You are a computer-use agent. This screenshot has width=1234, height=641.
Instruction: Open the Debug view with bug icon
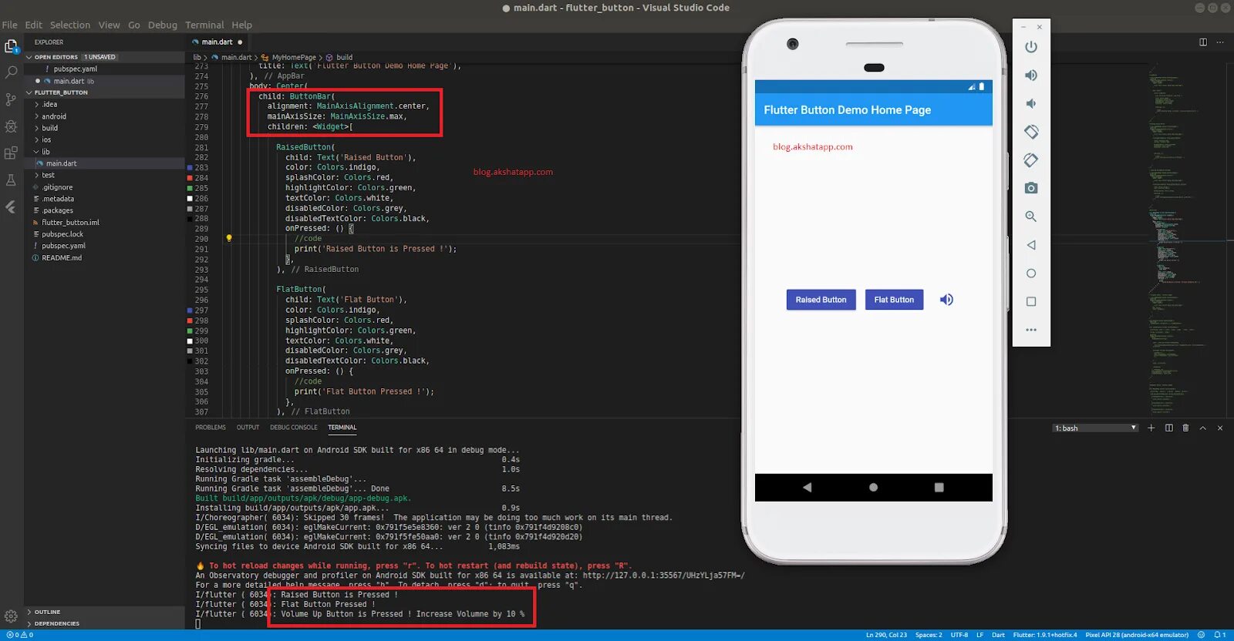coord(11,126)
